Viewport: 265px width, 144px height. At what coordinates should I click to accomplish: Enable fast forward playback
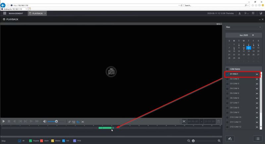pos(37,121)
